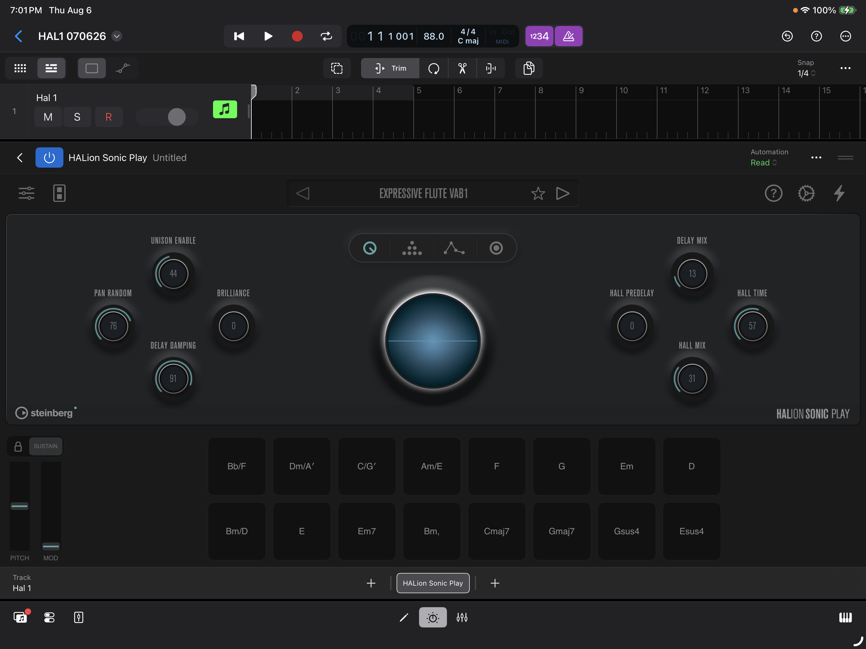Toggle cycle loop mode
The width and height of the screenshot is (866, 649).
[326, 36]
